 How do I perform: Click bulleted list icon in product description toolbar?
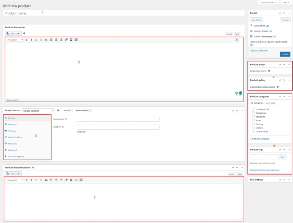click(36, 40)
